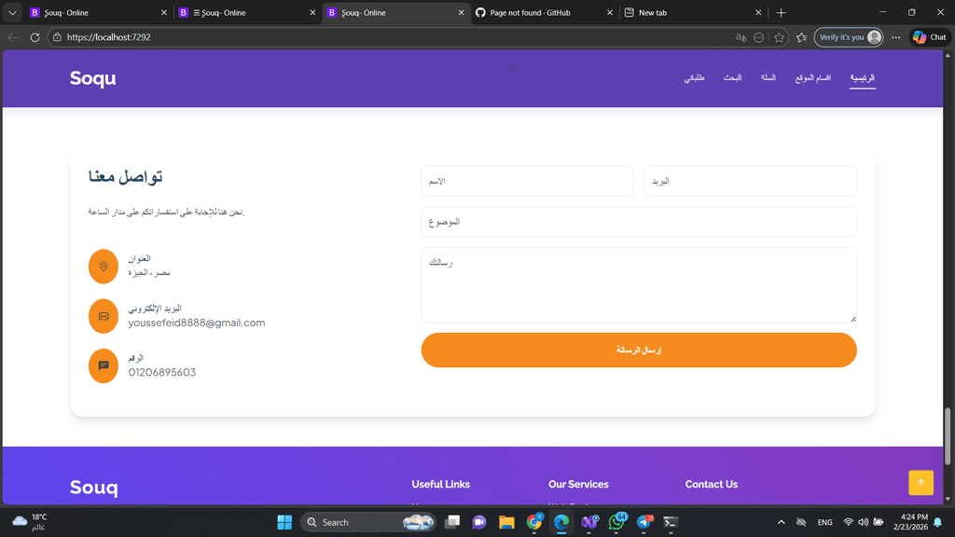The height and width of the screenshot is (537, 955).
Task: Open the notifications bell icon
Action: point(938,522)
